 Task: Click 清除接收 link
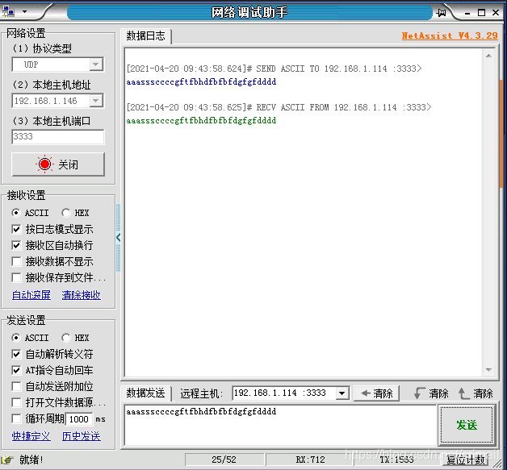82,295
